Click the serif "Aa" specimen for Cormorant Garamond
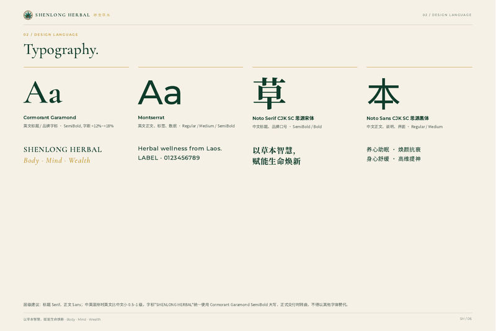 pyautogui.click(x=43, y=93)
